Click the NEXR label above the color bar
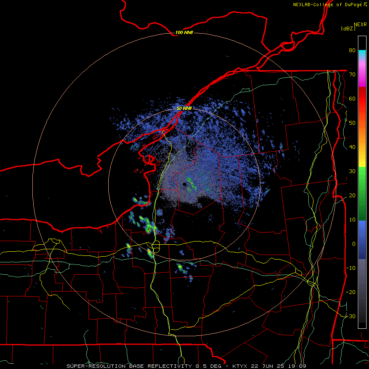 pos(360,25)
